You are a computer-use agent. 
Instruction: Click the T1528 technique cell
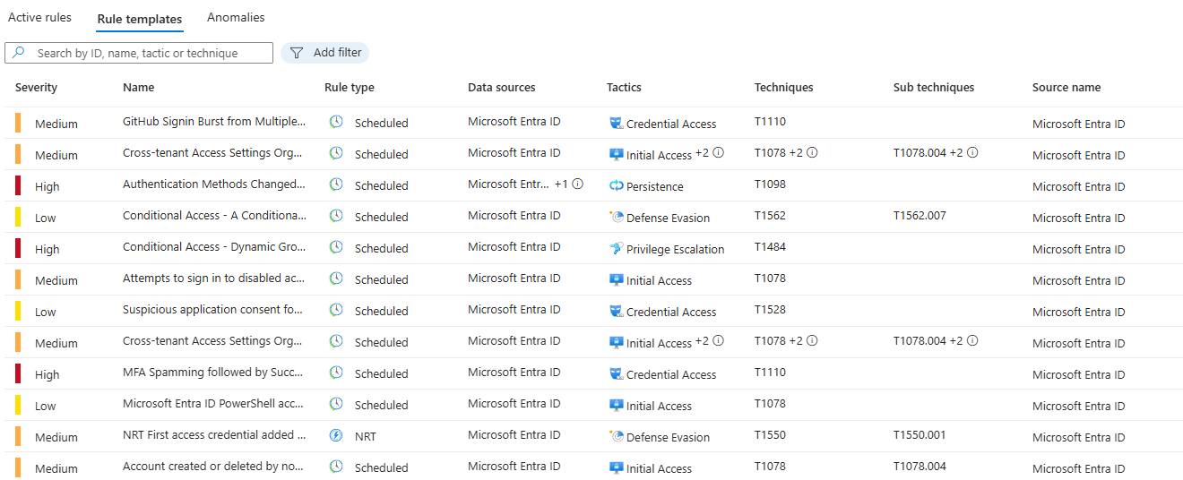770,309
